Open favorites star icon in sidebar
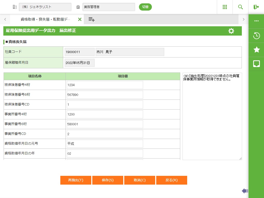The image size is (264, 198). coord(256,49)
